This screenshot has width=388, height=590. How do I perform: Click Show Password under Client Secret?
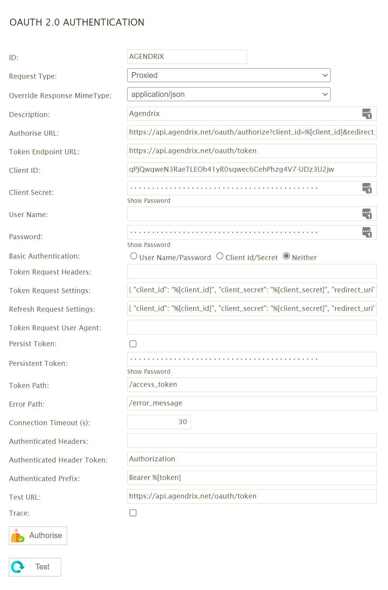149,200
